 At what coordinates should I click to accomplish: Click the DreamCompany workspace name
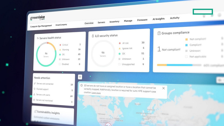point(61,25)
